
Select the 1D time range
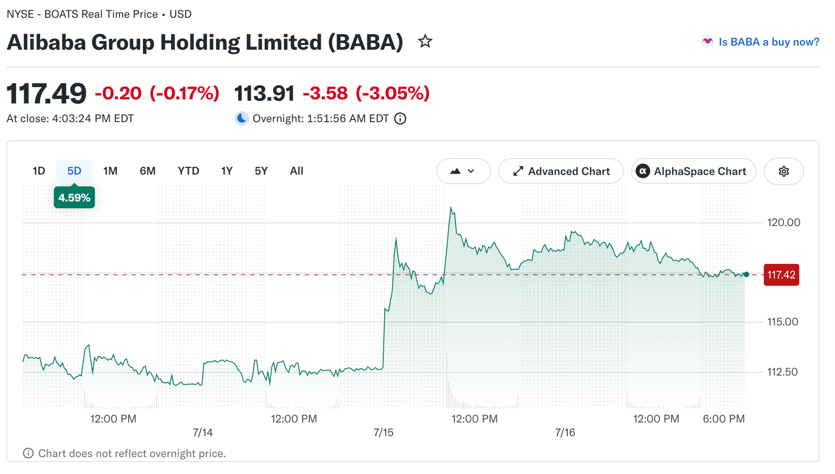coord(39,171)
